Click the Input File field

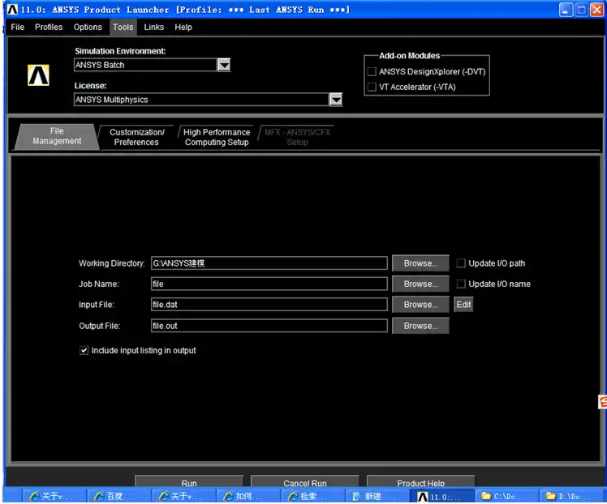click(x=269, y=305)
